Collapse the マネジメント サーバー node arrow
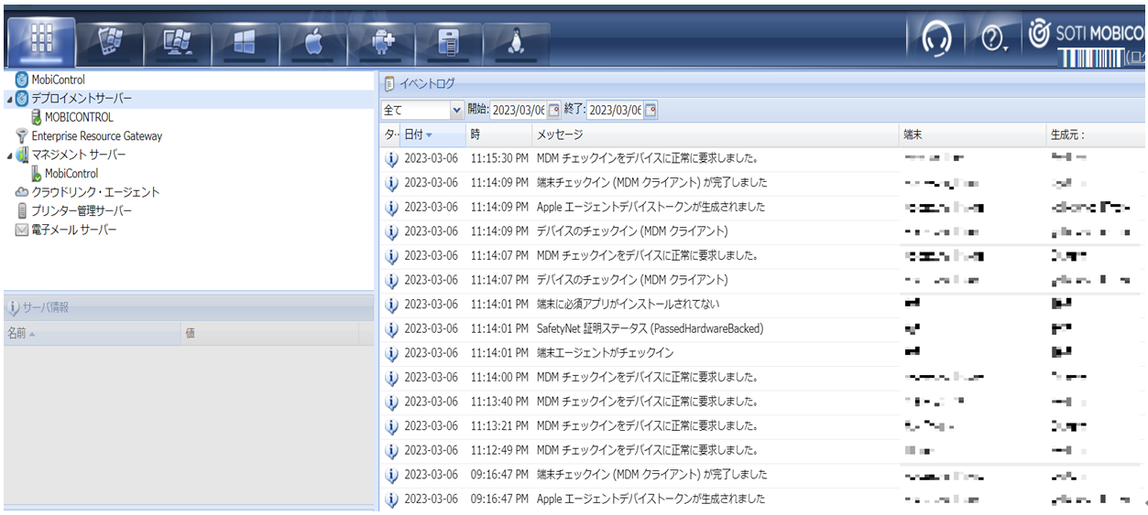Viewport: 1148px width, 515px height. (9, 155)
